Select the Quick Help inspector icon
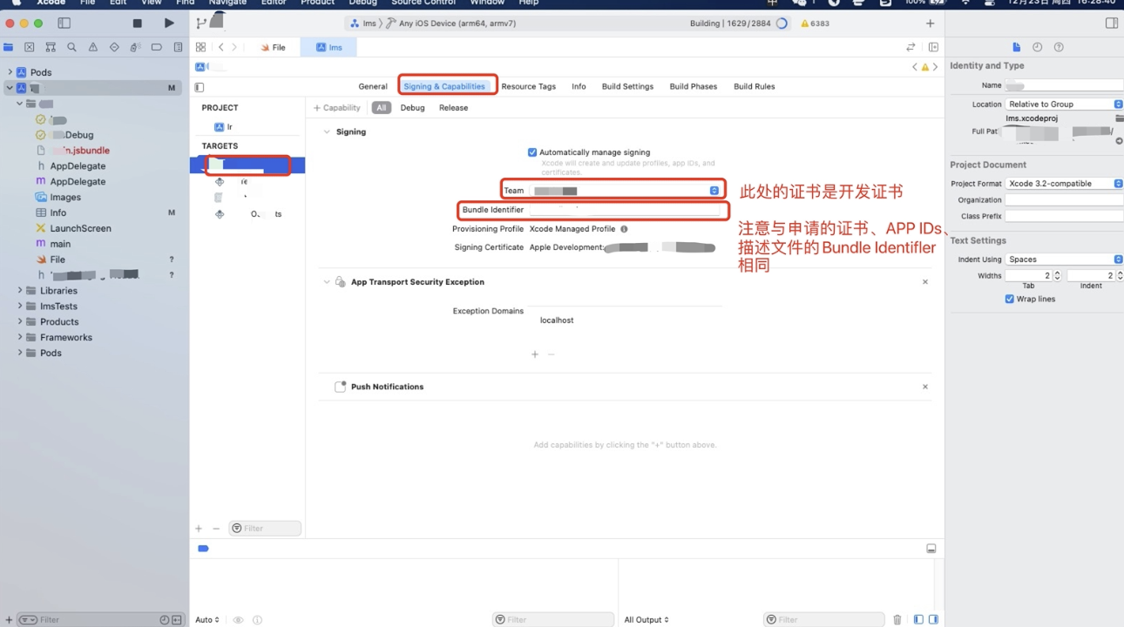 click(x=1059, y=47)
